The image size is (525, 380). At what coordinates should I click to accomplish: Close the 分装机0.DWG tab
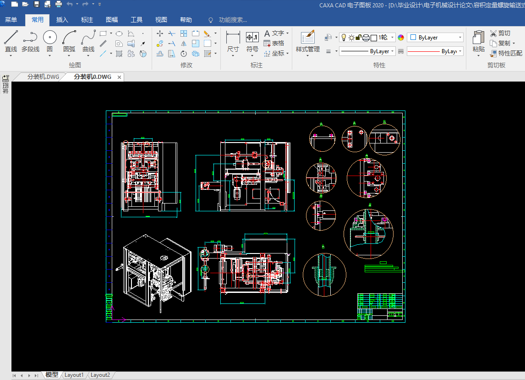(x=119, y=77)
